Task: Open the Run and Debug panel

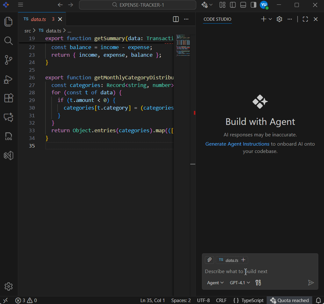Action: click(x=8, y=80)
